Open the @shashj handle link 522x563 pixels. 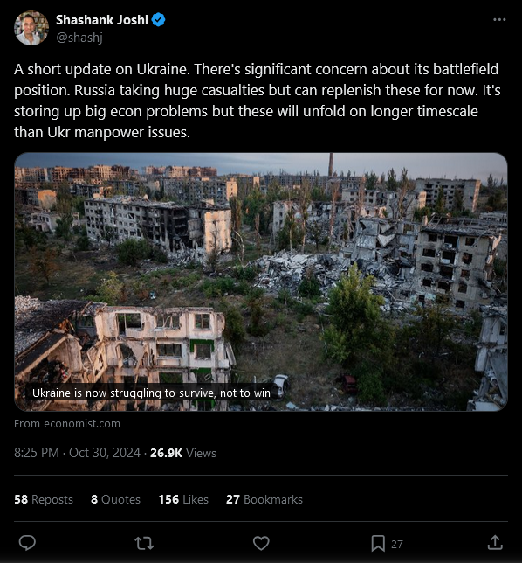click(79, 38)
